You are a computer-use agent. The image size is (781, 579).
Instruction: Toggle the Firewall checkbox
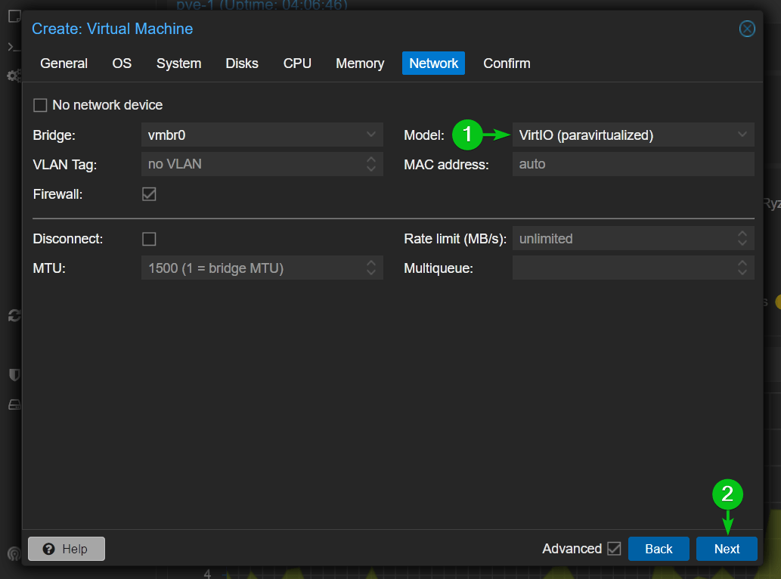tap(149, 194)
